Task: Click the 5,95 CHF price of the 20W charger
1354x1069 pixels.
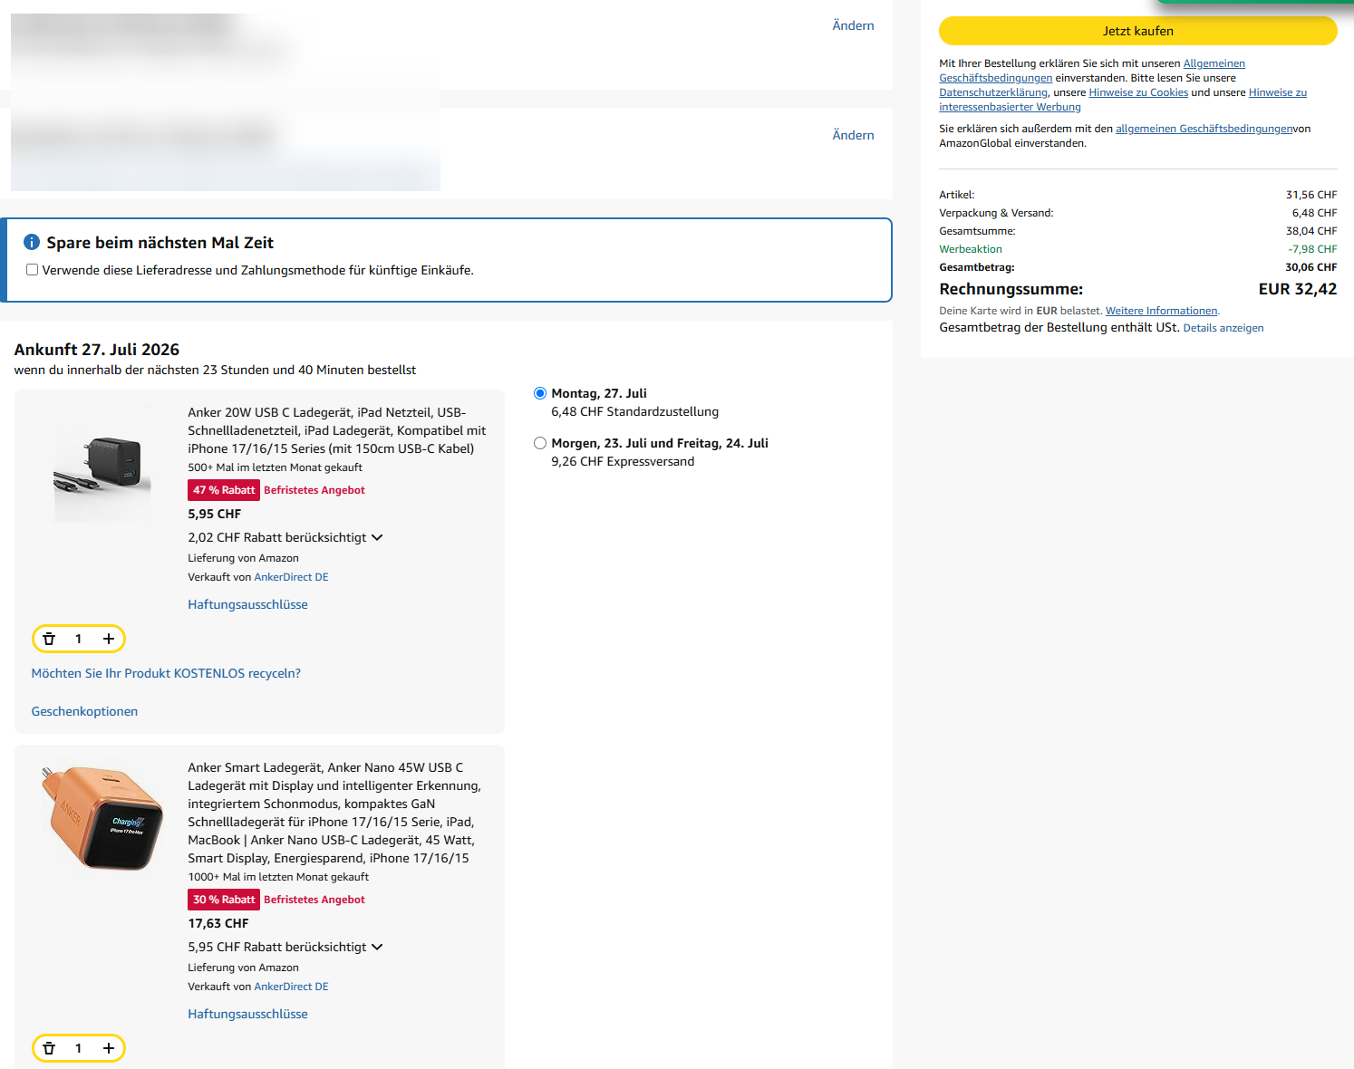Action: tap(215, 514)
